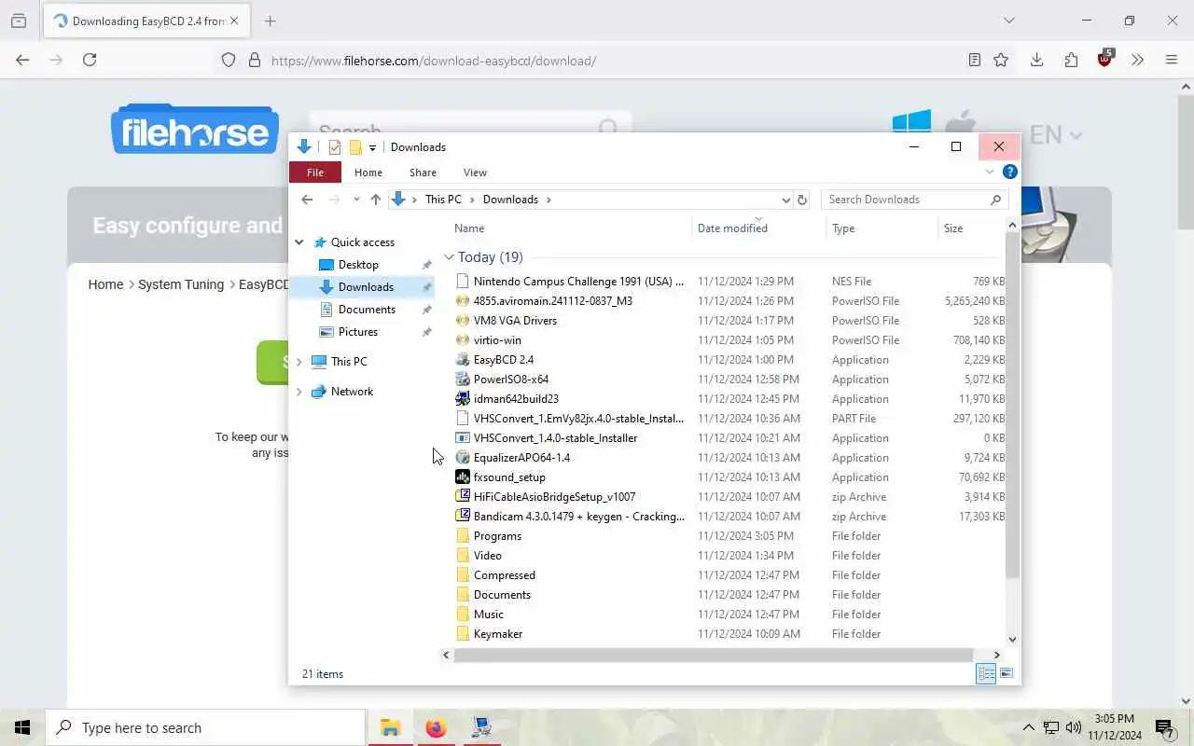Switch Explorer to Large icons view layout

pyautogui.click(x=1007, y=673)
